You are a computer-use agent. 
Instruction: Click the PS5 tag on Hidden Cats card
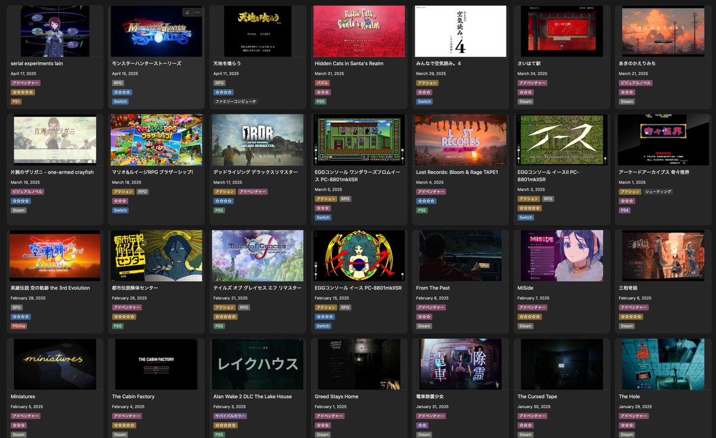(x=320, y=102)
